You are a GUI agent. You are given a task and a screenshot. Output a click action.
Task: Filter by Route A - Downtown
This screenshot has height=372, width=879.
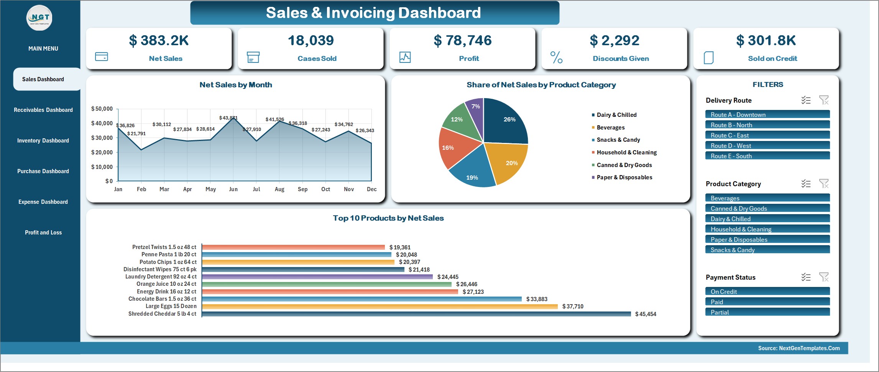click(x=767, y=114)
